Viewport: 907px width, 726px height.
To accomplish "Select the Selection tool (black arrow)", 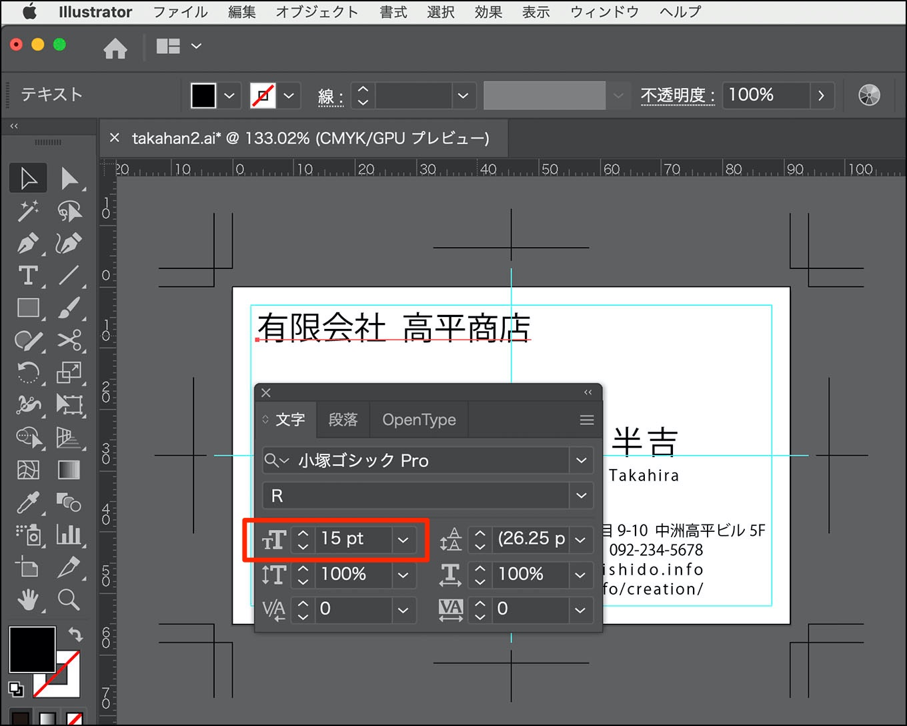I will pyautogui.click(x=28, y=178).
